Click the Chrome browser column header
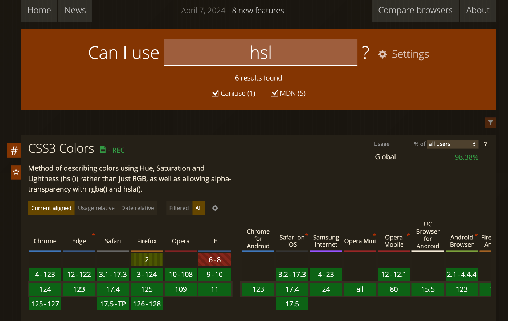508x321 pixels. coord(45,241)
